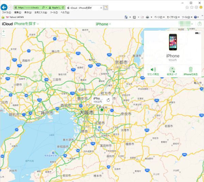Viewport: 204px width, 182px height.
Task: Expand the command bar overflow chevron
Action: tap(202, 16)
